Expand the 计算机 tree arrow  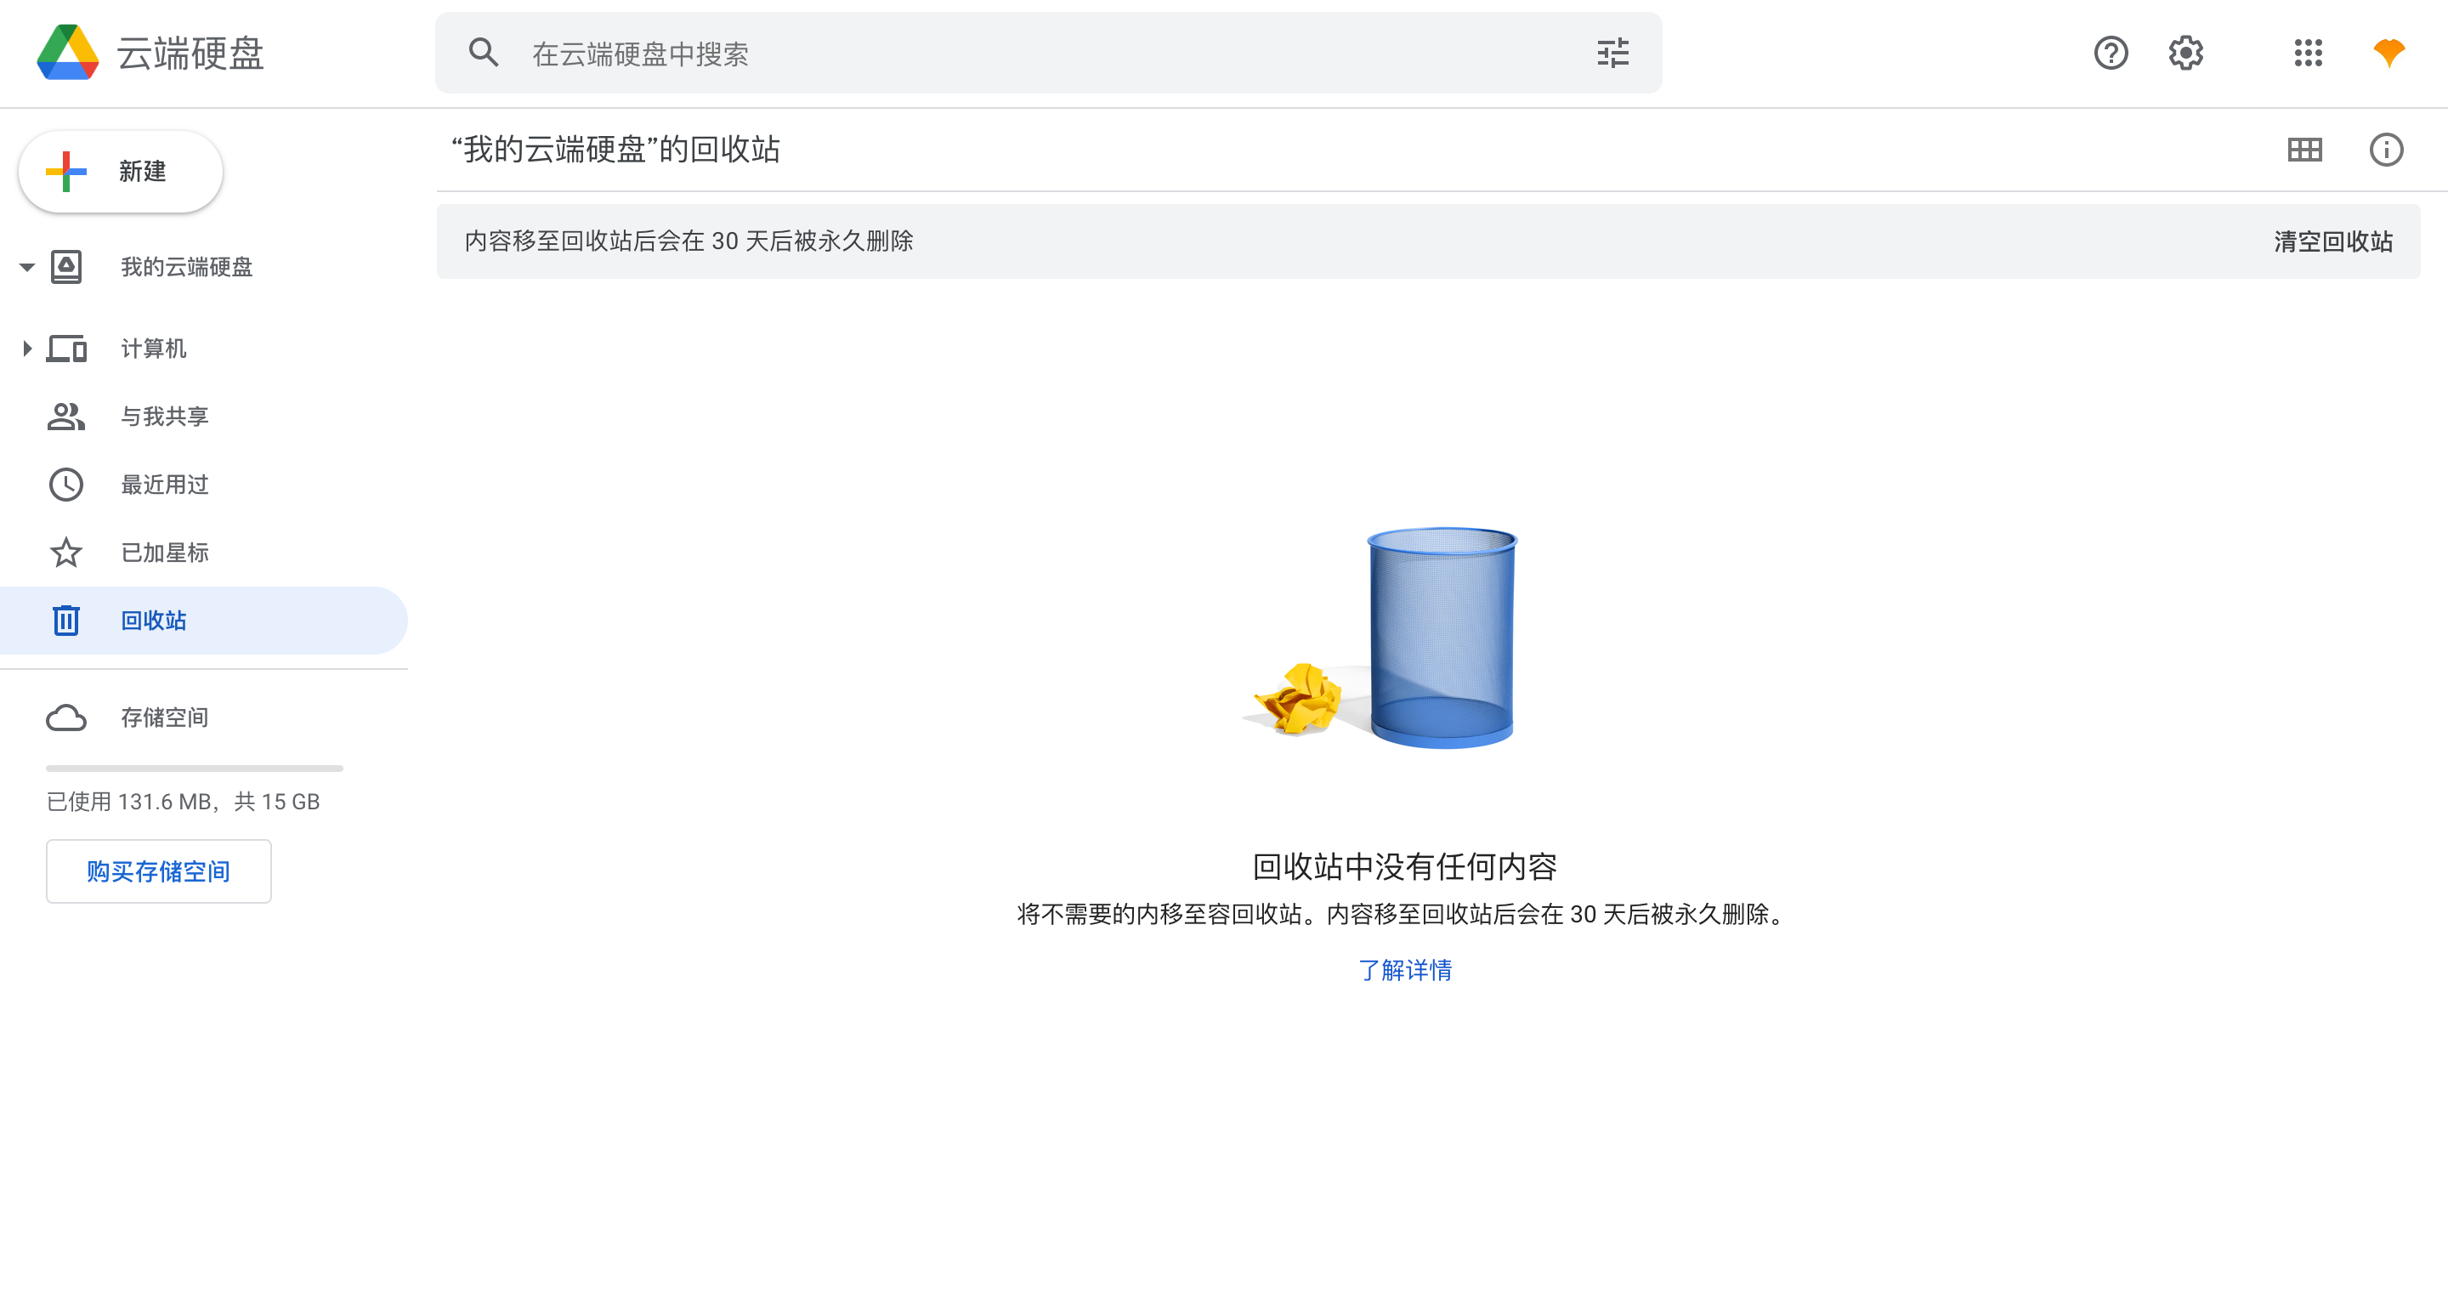(x=26, y=349)
